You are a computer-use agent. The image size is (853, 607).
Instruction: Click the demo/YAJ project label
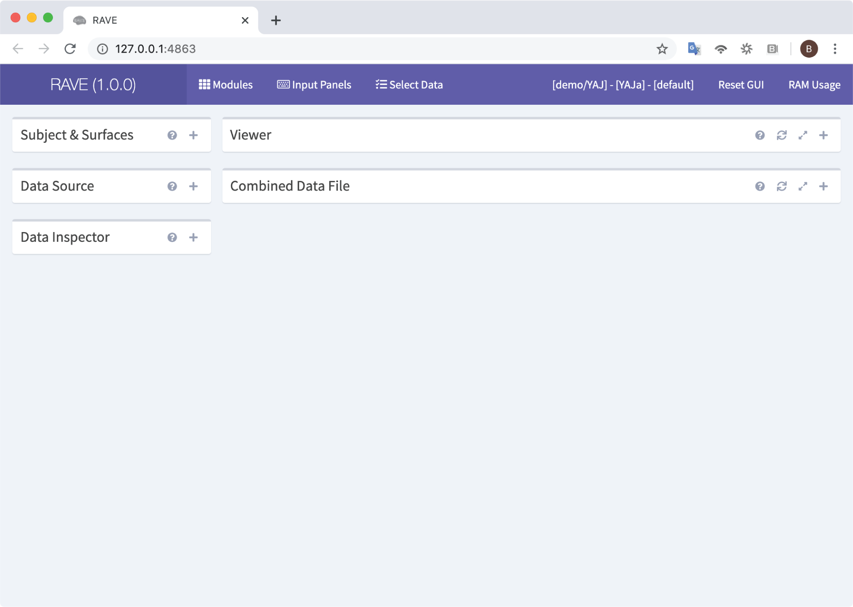(x=623, y=84)
